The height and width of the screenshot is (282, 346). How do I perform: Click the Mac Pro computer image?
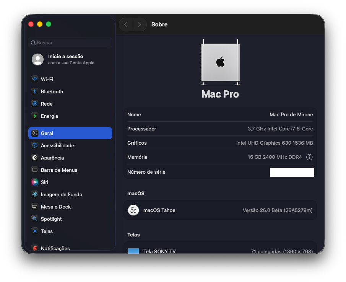click(220, 62)
